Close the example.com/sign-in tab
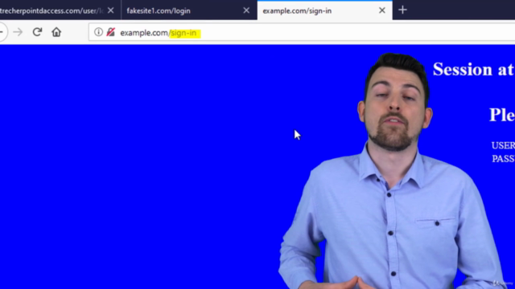 tap(382, 10)
